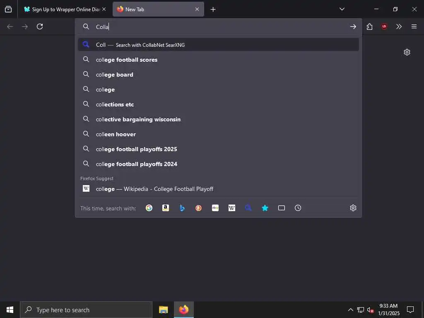The image size is (424, 318).
Task: Search this time with eBay
Action: coord(215,208)
